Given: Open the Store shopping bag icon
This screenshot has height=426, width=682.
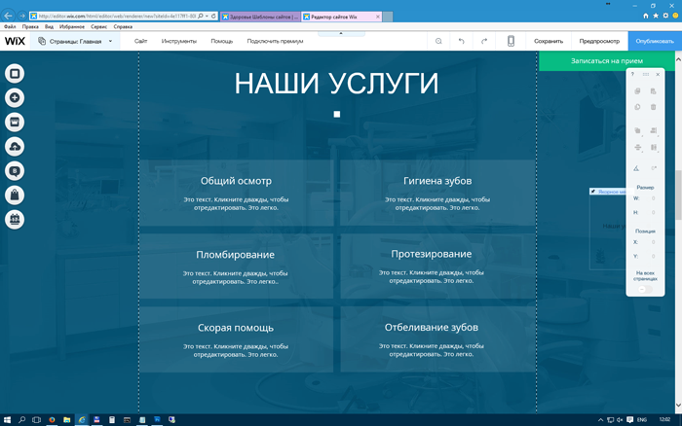Looking at the screenshot, I should tap(15, 195).
